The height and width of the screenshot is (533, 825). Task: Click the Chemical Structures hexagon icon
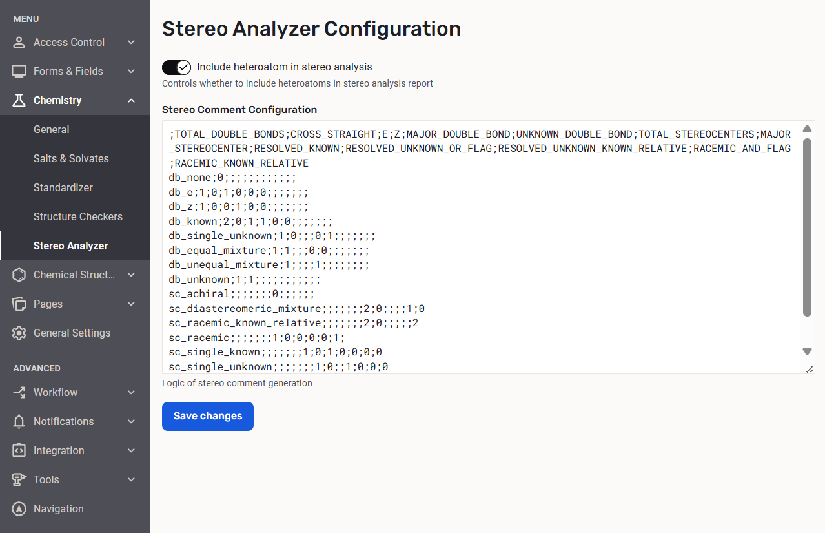click(x=19, y=275)
